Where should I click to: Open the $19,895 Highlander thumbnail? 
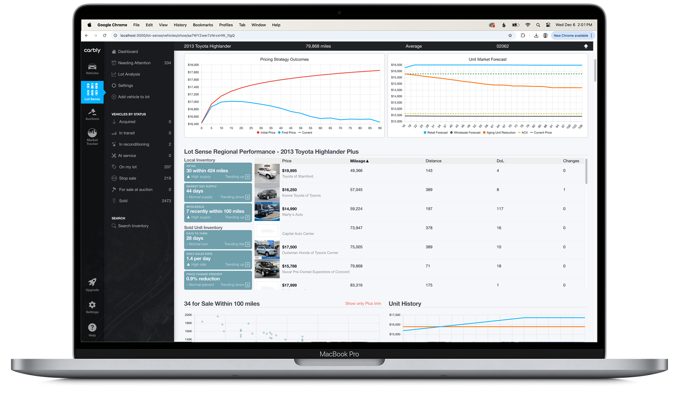[x=267, y=173]
